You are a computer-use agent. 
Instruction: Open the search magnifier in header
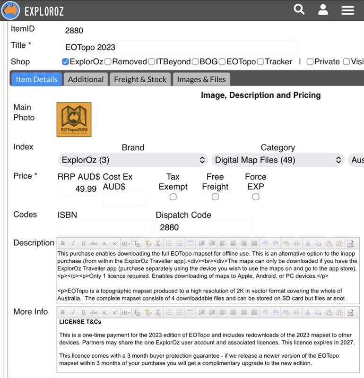coord(299,9)
